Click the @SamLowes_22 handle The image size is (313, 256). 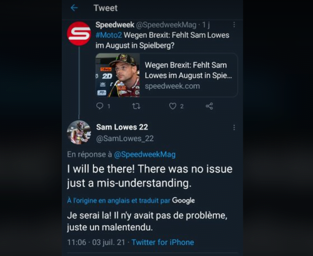[124, 138]
